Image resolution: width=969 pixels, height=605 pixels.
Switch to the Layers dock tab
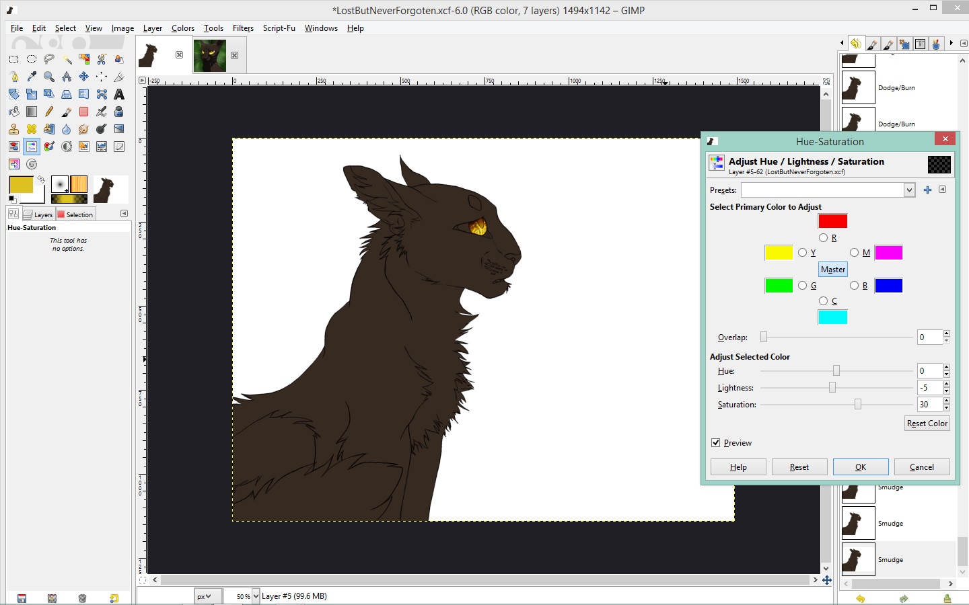point(38,214)
